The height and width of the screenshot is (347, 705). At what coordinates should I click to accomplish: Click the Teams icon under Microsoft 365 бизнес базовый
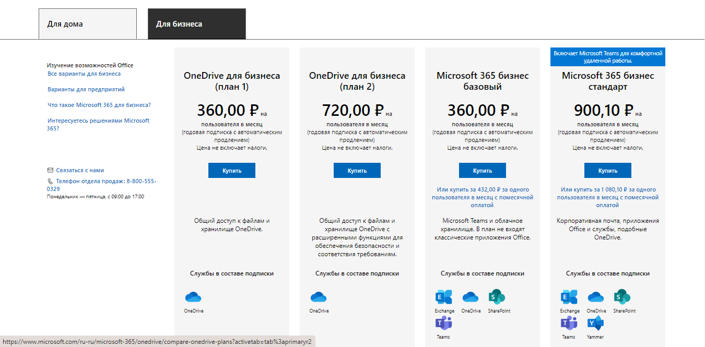pos(444,324)
